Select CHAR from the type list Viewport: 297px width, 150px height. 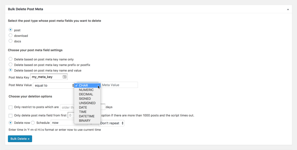[x=87, y=85]
